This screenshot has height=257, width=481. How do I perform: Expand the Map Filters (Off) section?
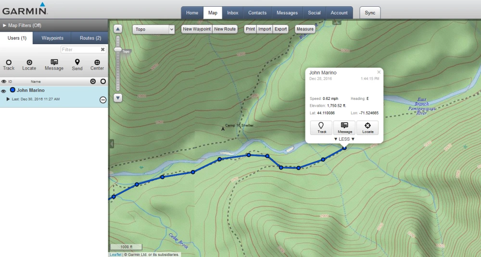click(x=5, y=25)
